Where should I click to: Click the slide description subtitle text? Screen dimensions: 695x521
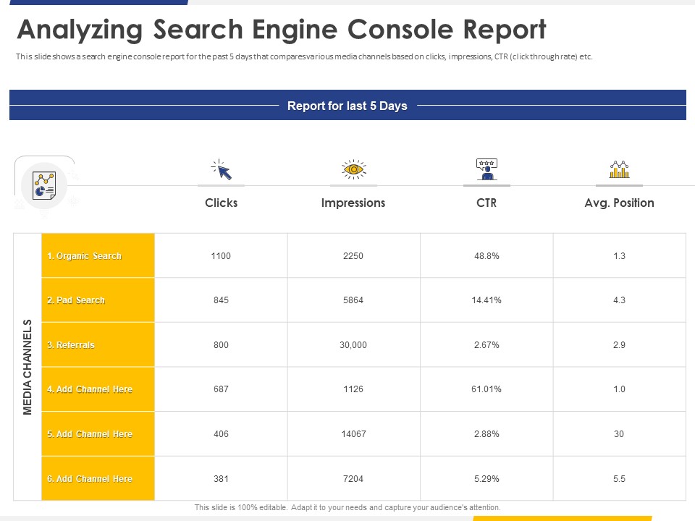click(304, 56)
